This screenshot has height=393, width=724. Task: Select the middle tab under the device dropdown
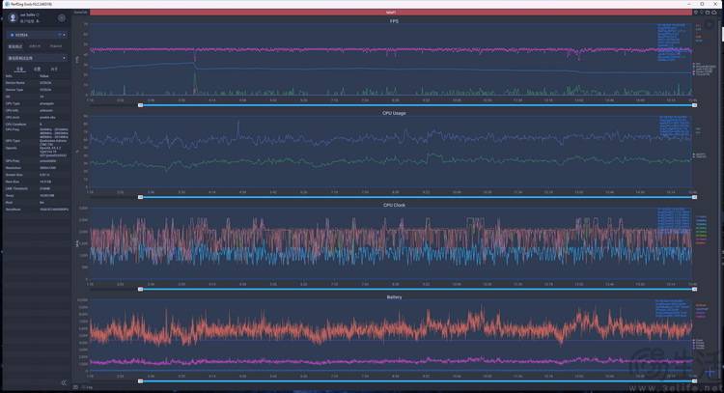pos(35,46)
